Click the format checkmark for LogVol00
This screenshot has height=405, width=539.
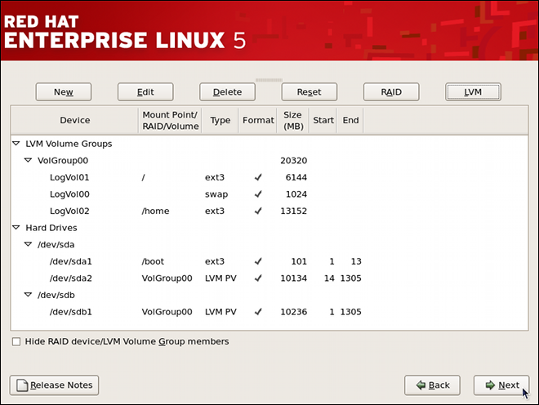258,194
